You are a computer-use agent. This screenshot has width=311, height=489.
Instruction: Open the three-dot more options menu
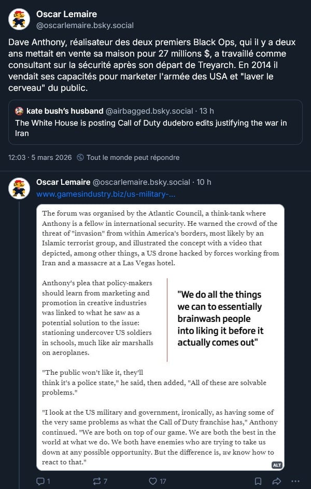[x=296, y=481]
